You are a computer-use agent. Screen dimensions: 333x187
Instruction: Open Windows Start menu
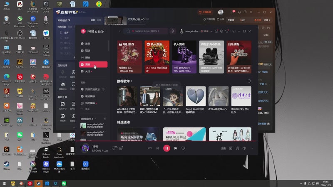click(x=4, y=183)
